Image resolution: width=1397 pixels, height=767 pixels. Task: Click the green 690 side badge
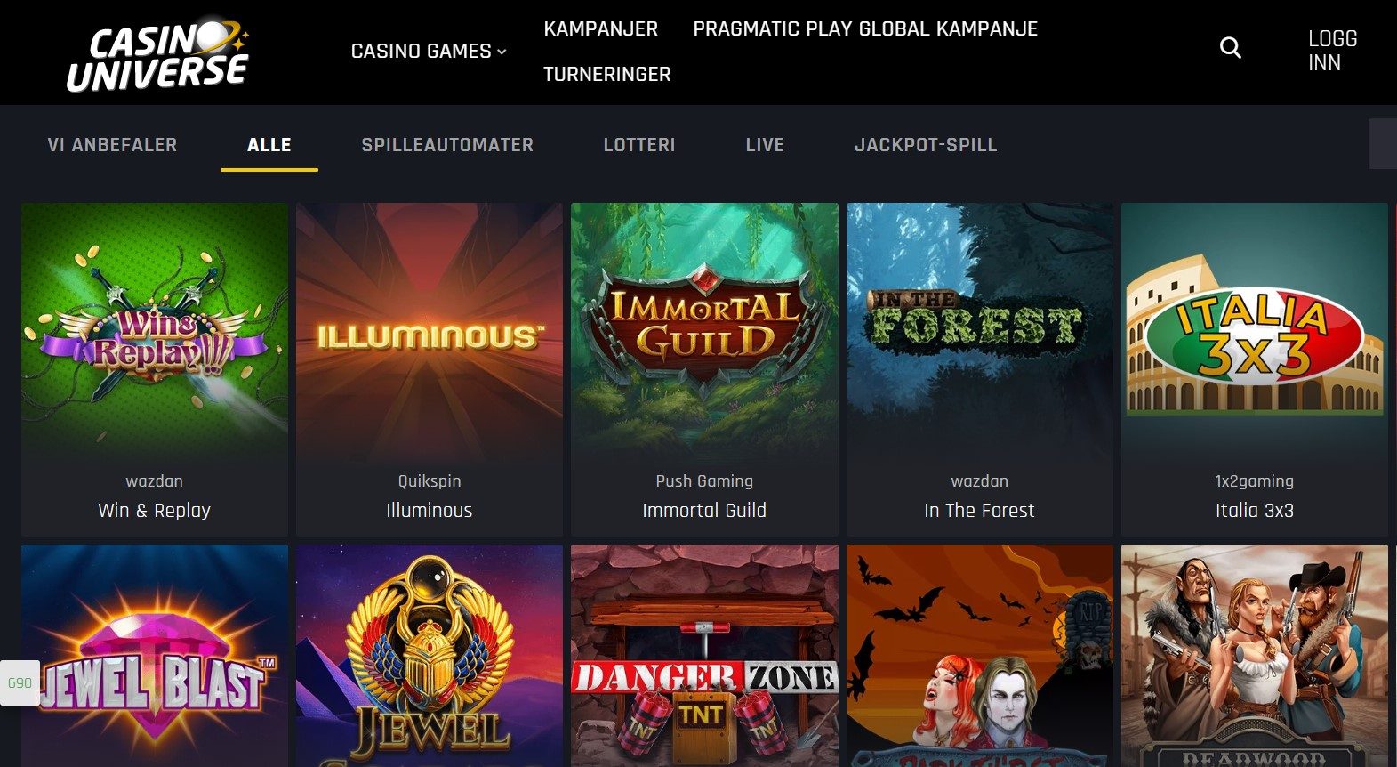20,683
